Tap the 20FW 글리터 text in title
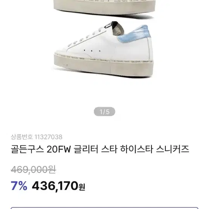 73,149
